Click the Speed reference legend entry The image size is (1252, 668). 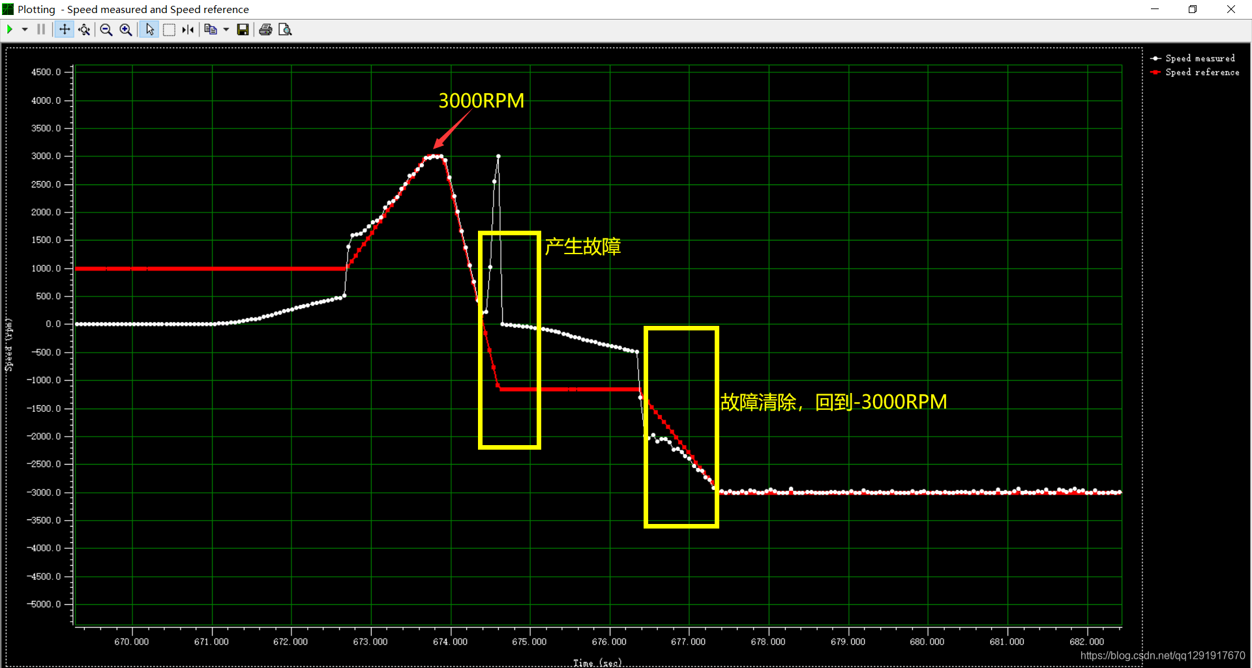pos(1195,72)
